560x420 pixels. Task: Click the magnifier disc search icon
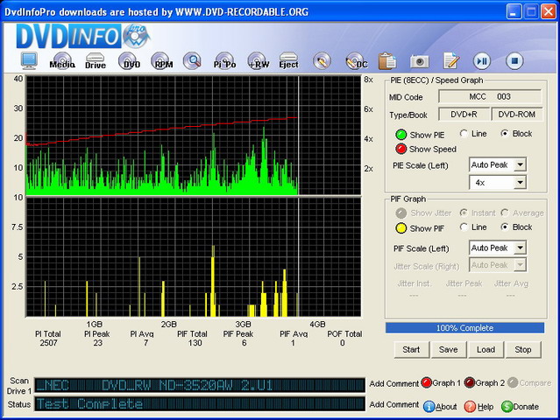pos(193,61)
